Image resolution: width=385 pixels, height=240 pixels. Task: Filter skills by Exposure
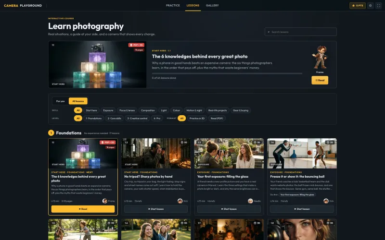tap(108, 110)
